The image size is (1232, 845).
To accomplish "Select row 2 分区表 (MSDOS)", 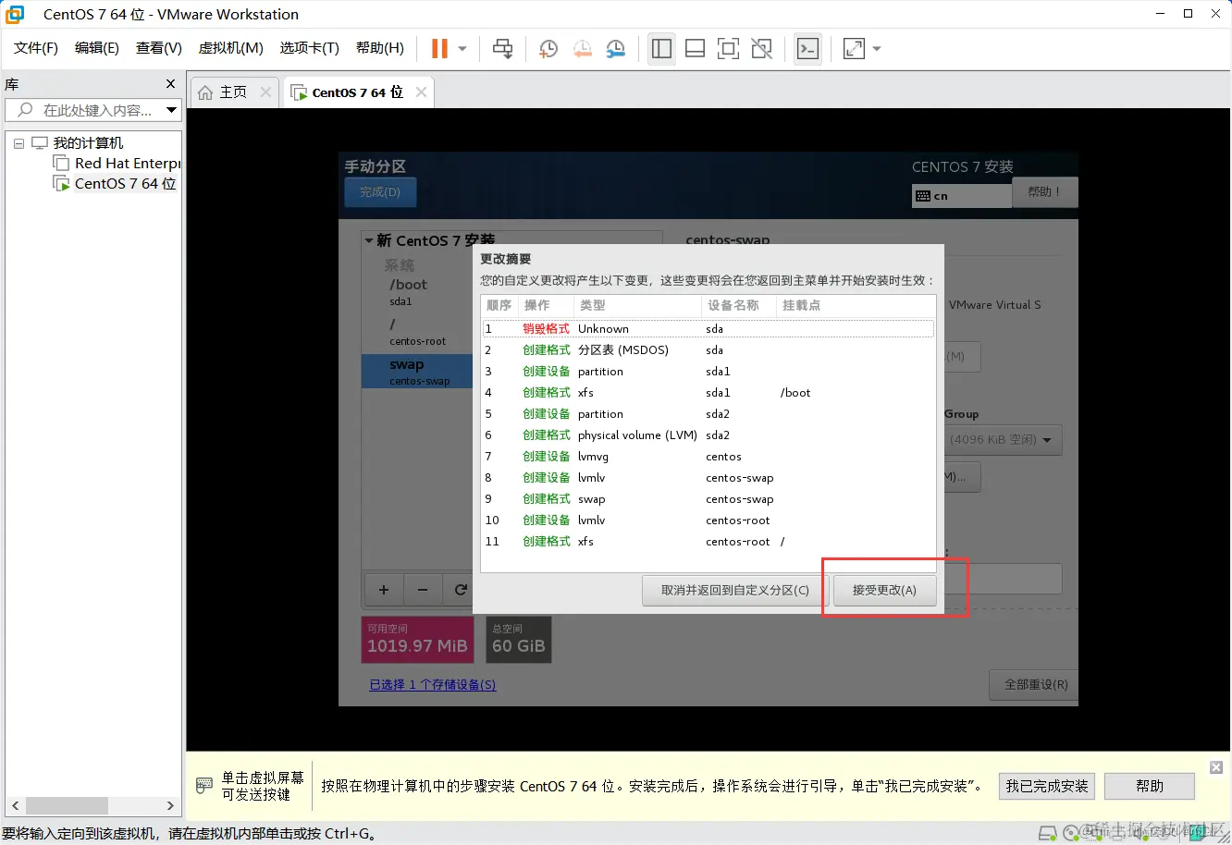I will (x=708, y=350).
